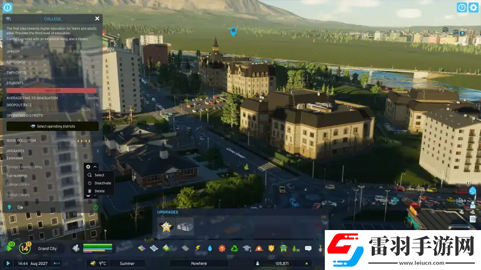481x270 pixels.
Task: Click the Grand City name button
Action: click(47, 248)
